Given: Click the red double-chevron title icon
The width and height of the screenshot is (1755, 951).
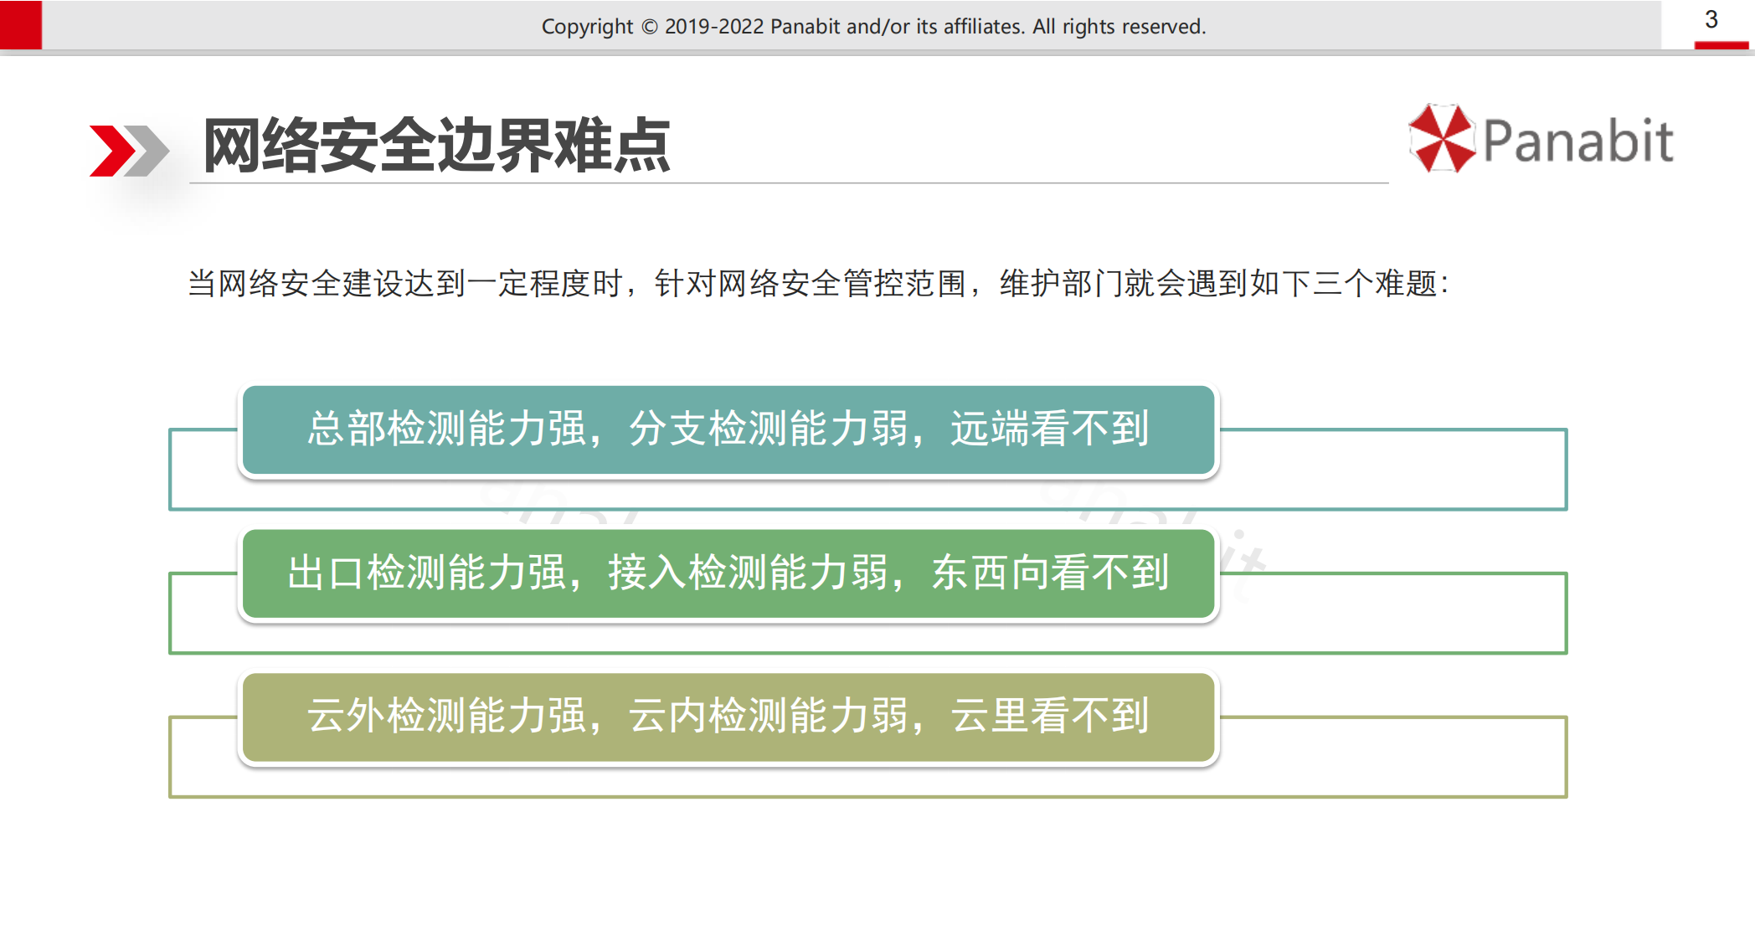Looking at the screenshot, I should point(129,151).
